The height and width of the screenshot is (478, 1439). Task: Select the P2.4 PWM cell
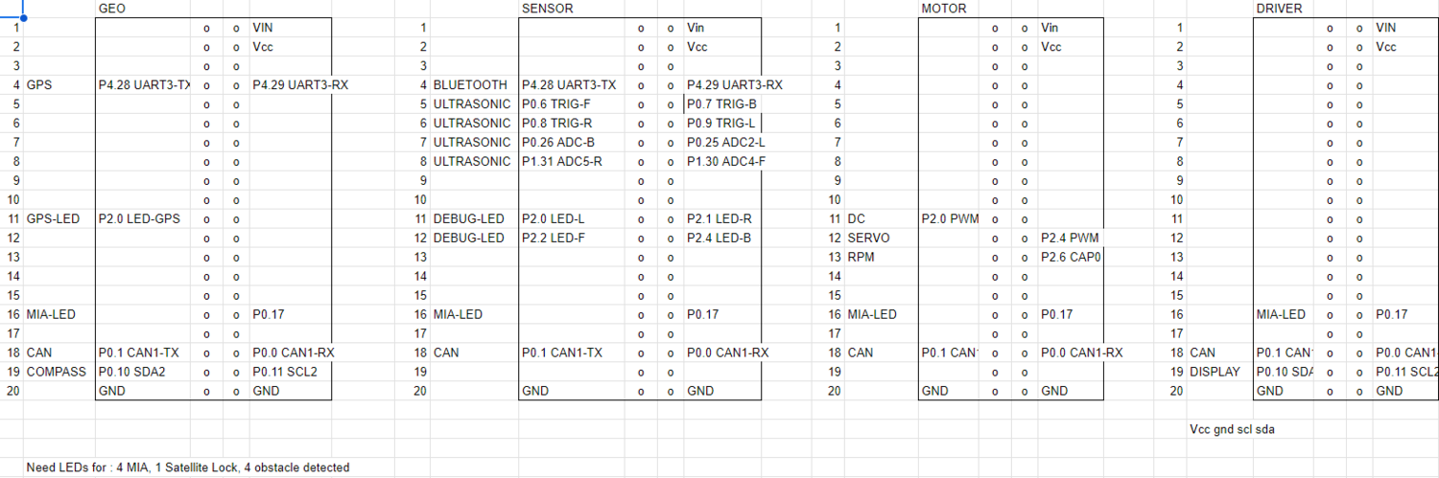(1071, 239)
